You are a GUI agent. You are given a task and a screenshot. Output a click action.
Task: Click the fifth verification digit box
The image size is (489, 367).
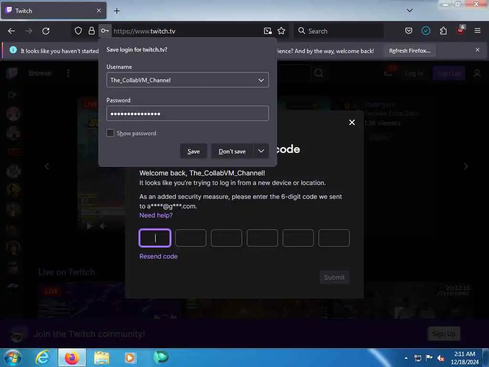(298, 238)
